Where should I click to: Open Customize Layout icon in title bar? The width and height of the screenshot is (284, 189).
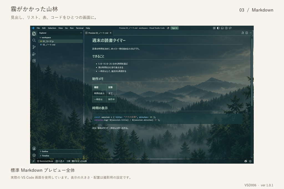coord(214,28)
